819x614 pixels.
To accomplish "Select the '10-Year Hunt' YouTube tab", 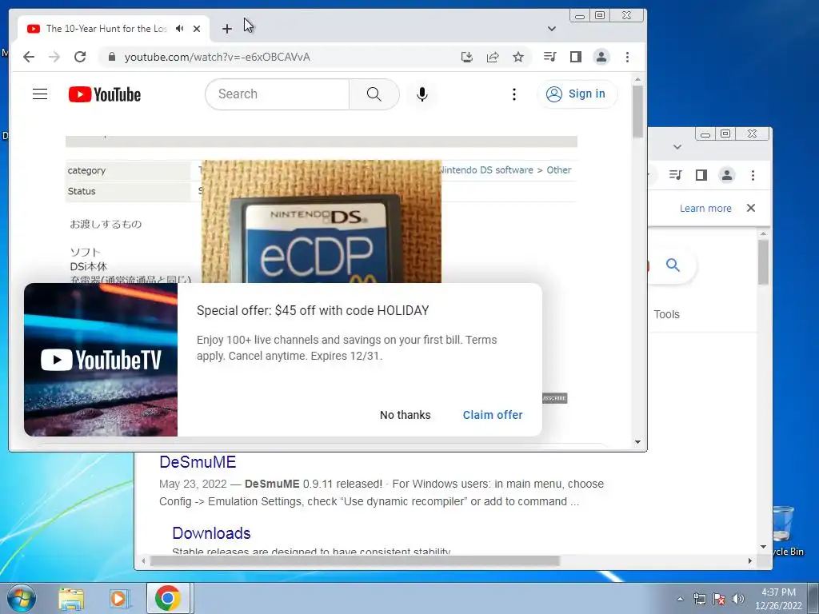I will 106,29.
